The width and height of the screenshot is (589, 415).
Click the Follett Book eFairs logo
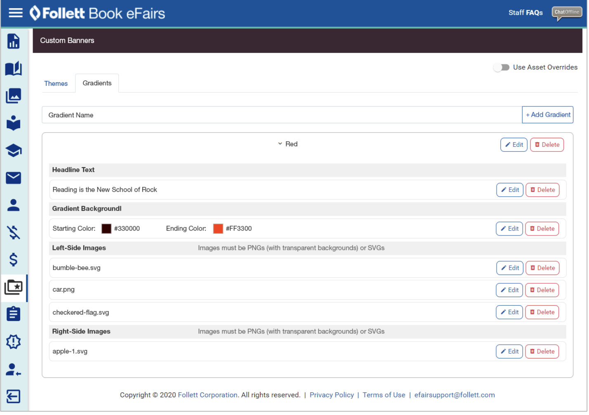(97, 13)
